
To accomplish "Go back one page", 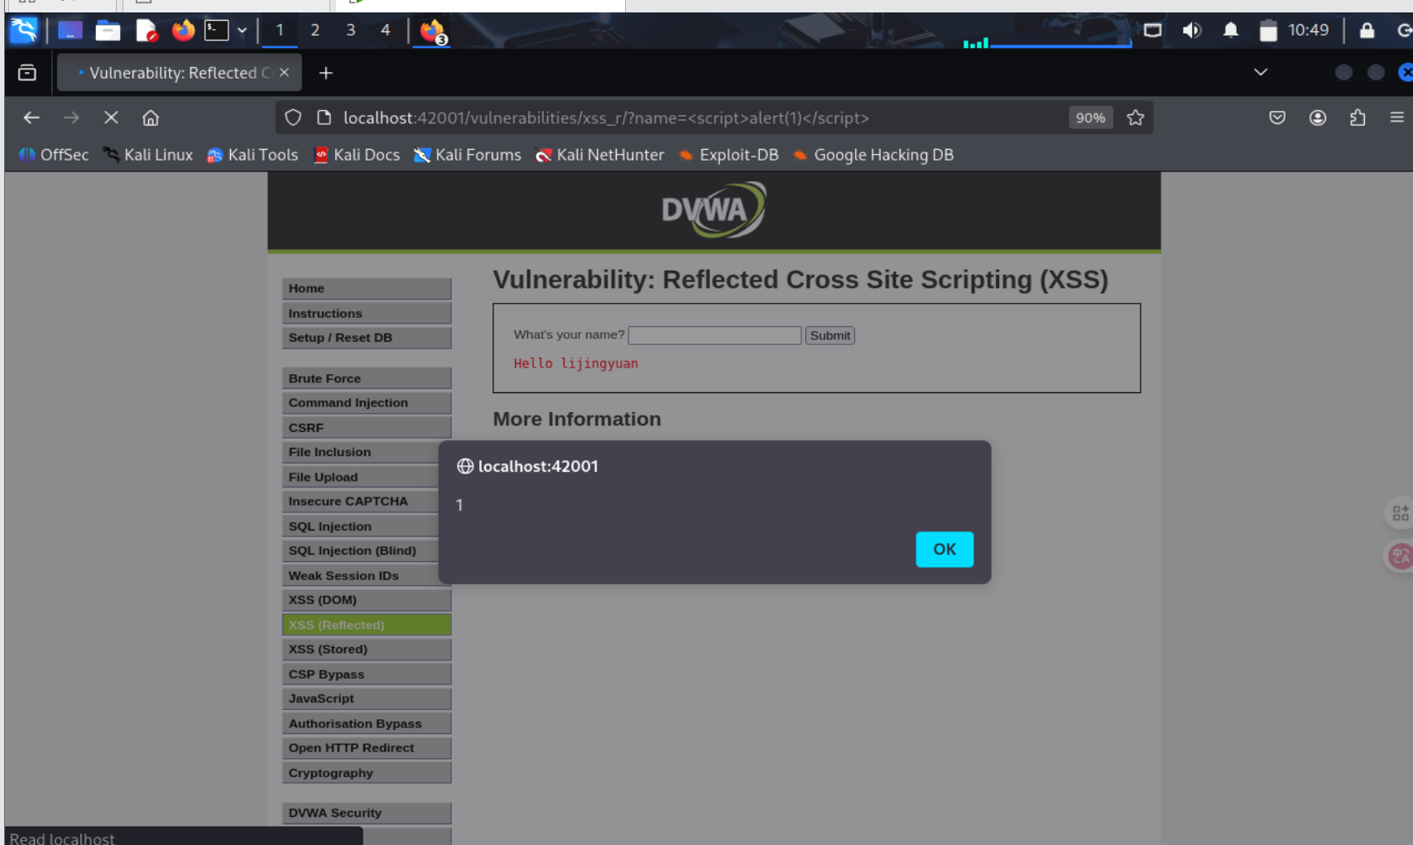I will 31,118.
